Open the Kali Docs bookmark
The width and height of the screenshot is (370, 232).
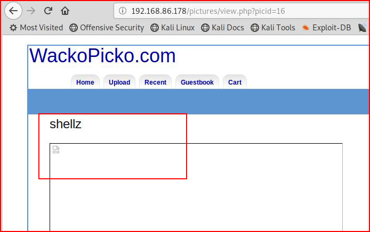[x=222, y=28]
